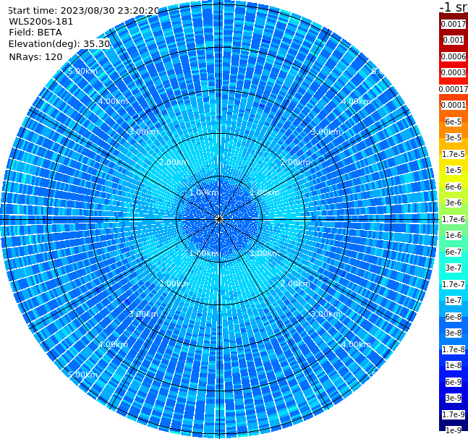The height and width of the screenshot is (439, 468).
Task: Click the 1.7e-9 colorbar tick label
Action: click(454, 414)
